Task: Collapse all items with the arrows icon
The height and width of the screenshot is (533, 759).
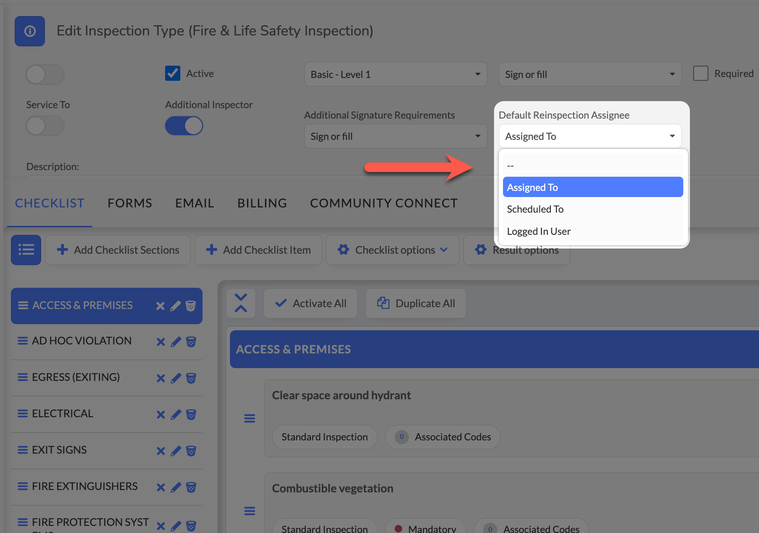Action: click(241, 303)
